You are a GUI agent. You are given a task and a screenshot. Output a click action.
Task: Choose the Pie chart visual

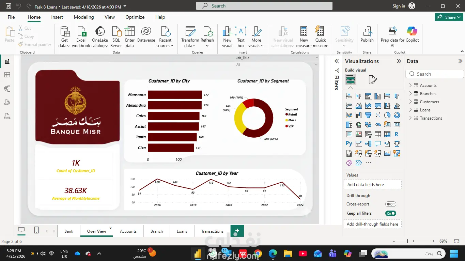point(387,115)
